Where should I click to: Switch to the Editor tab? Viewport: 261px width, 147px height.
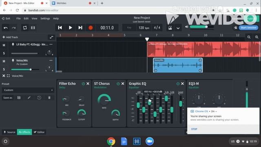pos(39,132)
